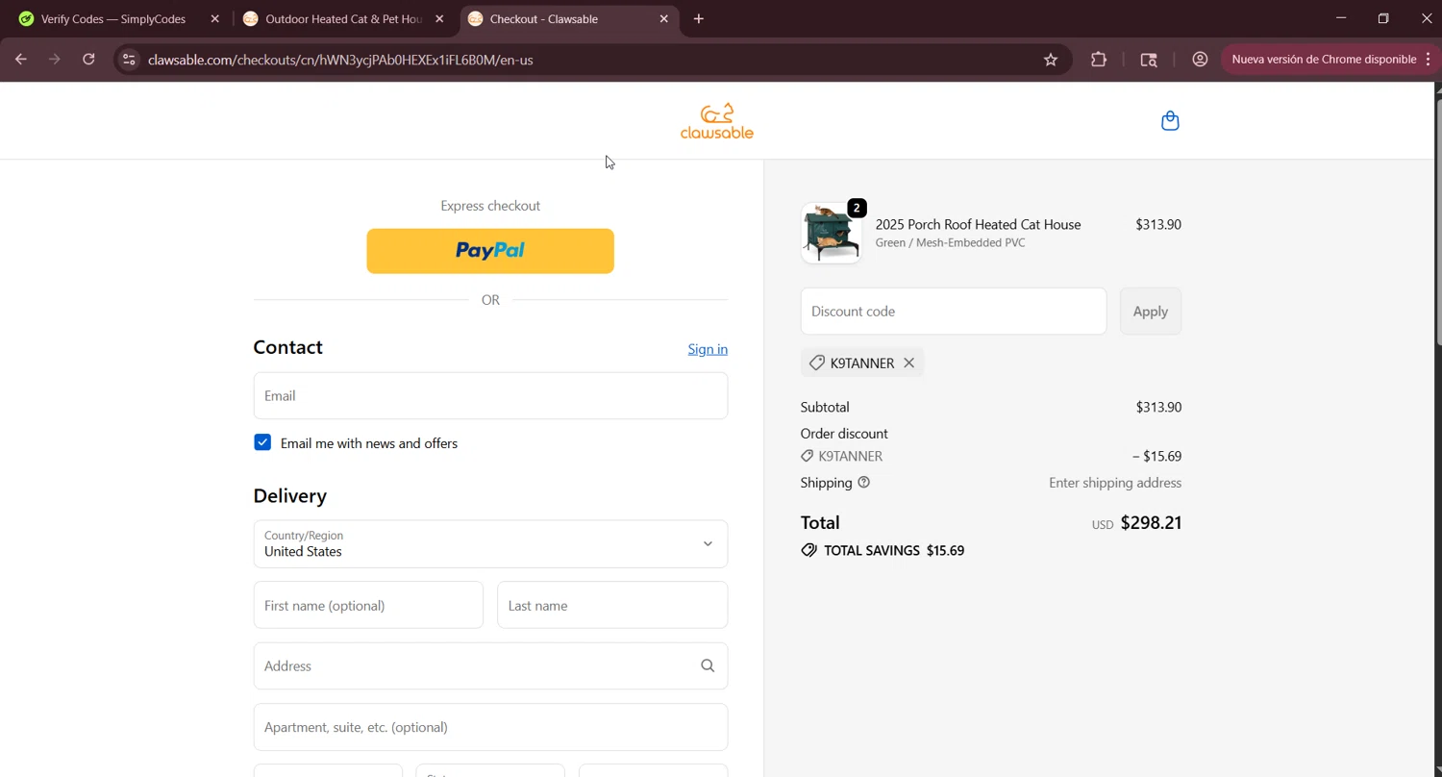Click the Order discount K9TANNER line

991,456
